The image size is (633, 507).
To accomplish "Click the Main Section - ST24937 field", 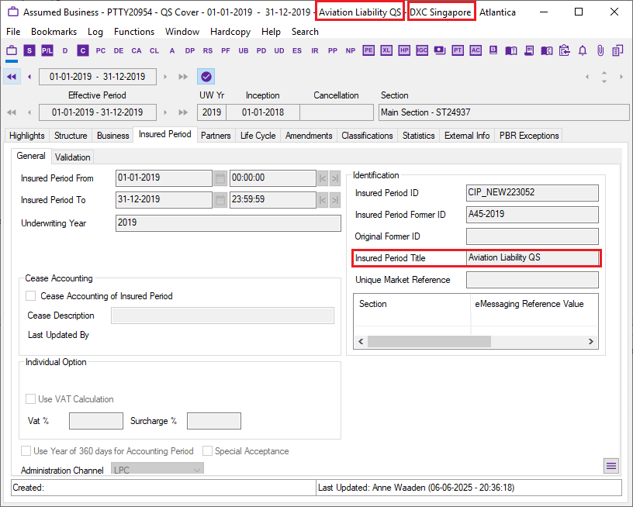I will point(503,112).
